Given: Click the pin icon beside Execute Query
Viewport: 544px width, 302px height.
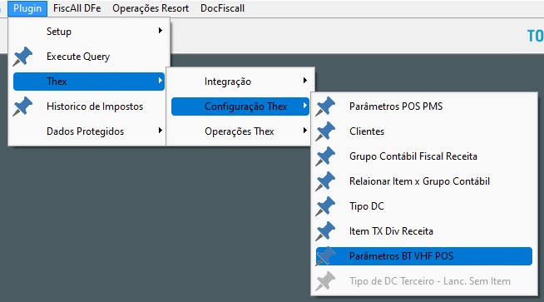Looking at the screenshot, I should [22, 57].
